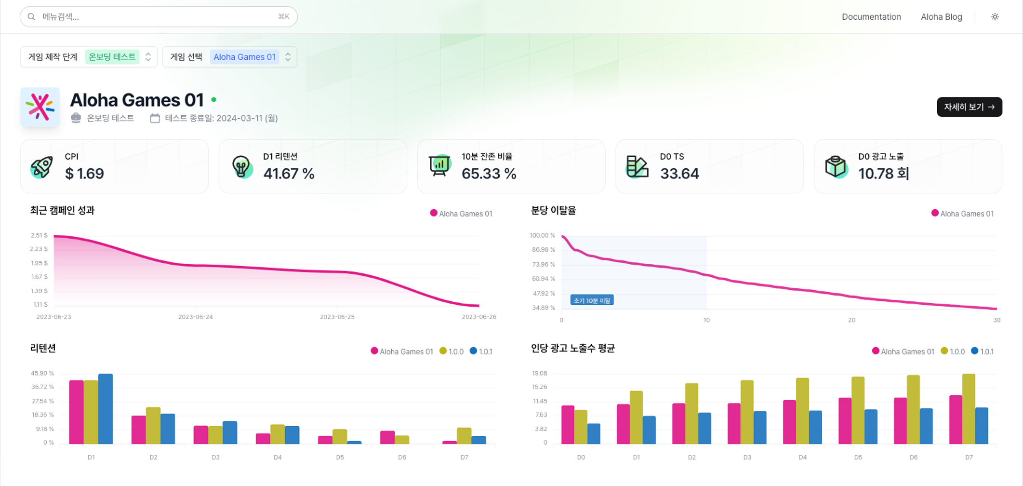Click the rocket icon on CPI card
Image resolution: width=1023 pixels, height=486 pixels.
42,167
